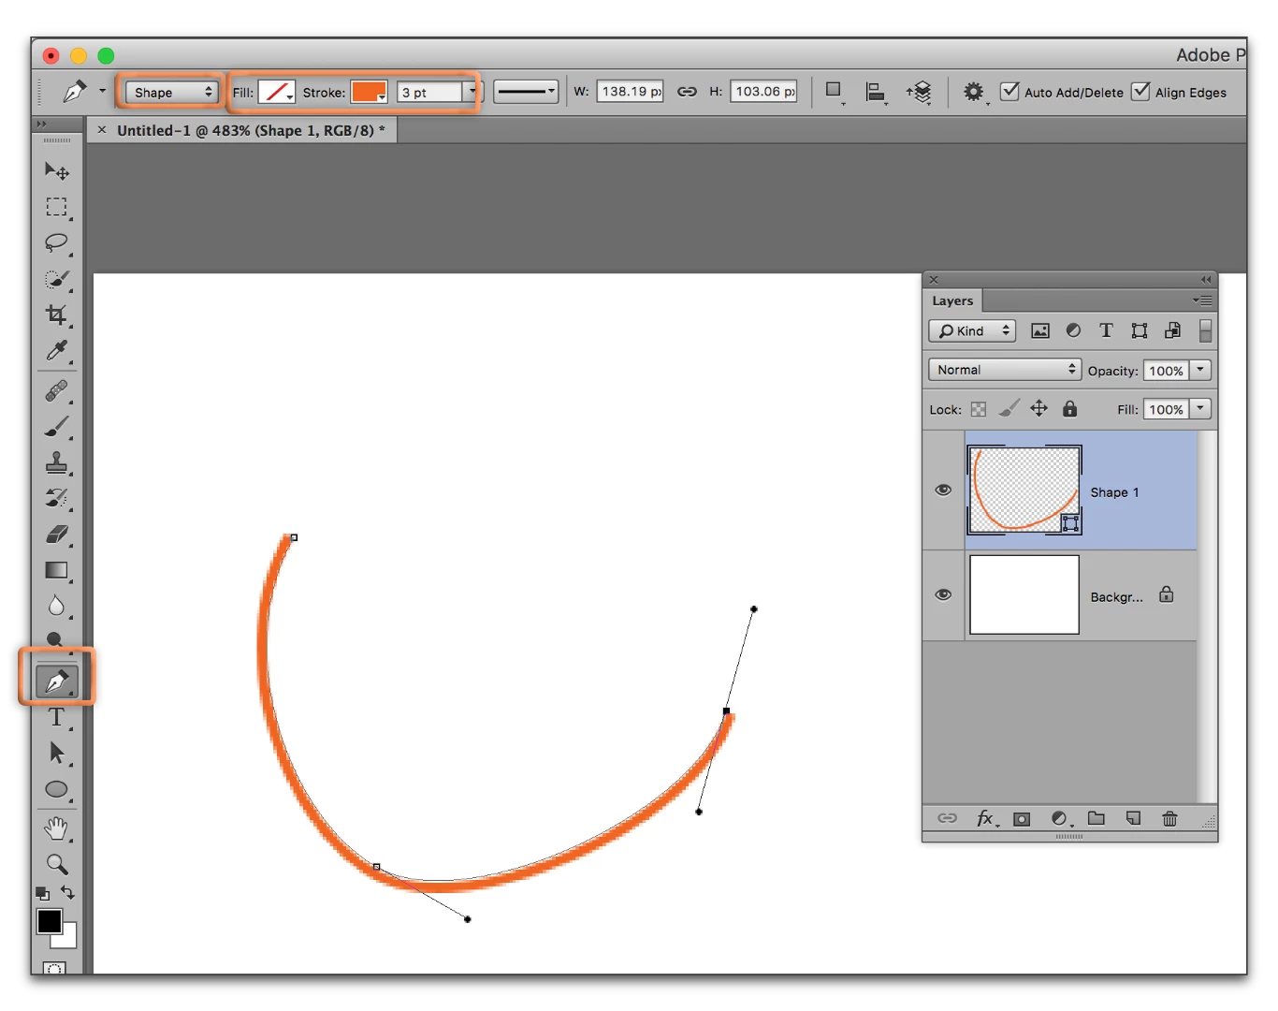Click the shape width W field

631,92
